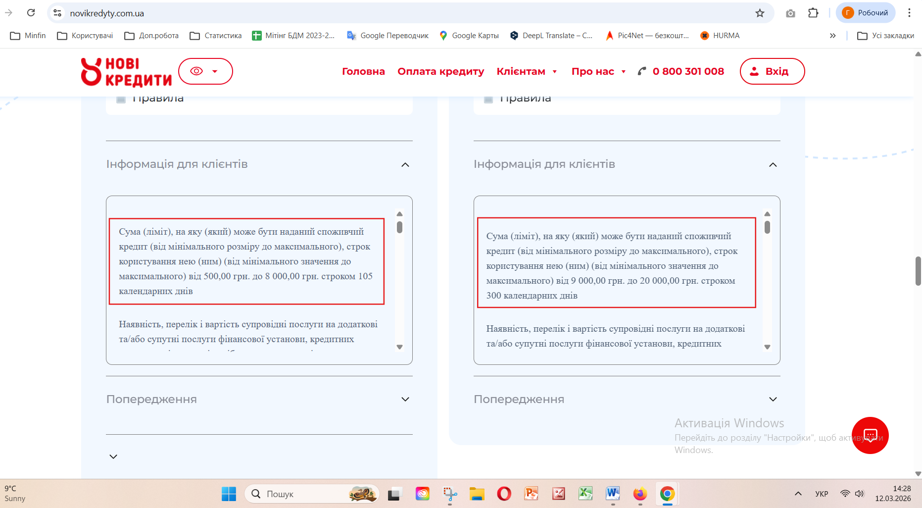Open Opera browser from taskbar
This screenshot has width=922, height=508.
pos(504,494)
